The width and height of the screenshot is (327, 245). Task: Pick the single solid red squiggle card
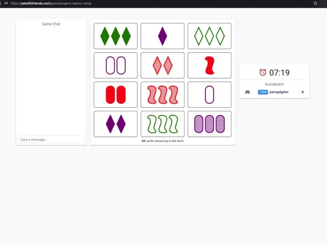pos(209,65)
